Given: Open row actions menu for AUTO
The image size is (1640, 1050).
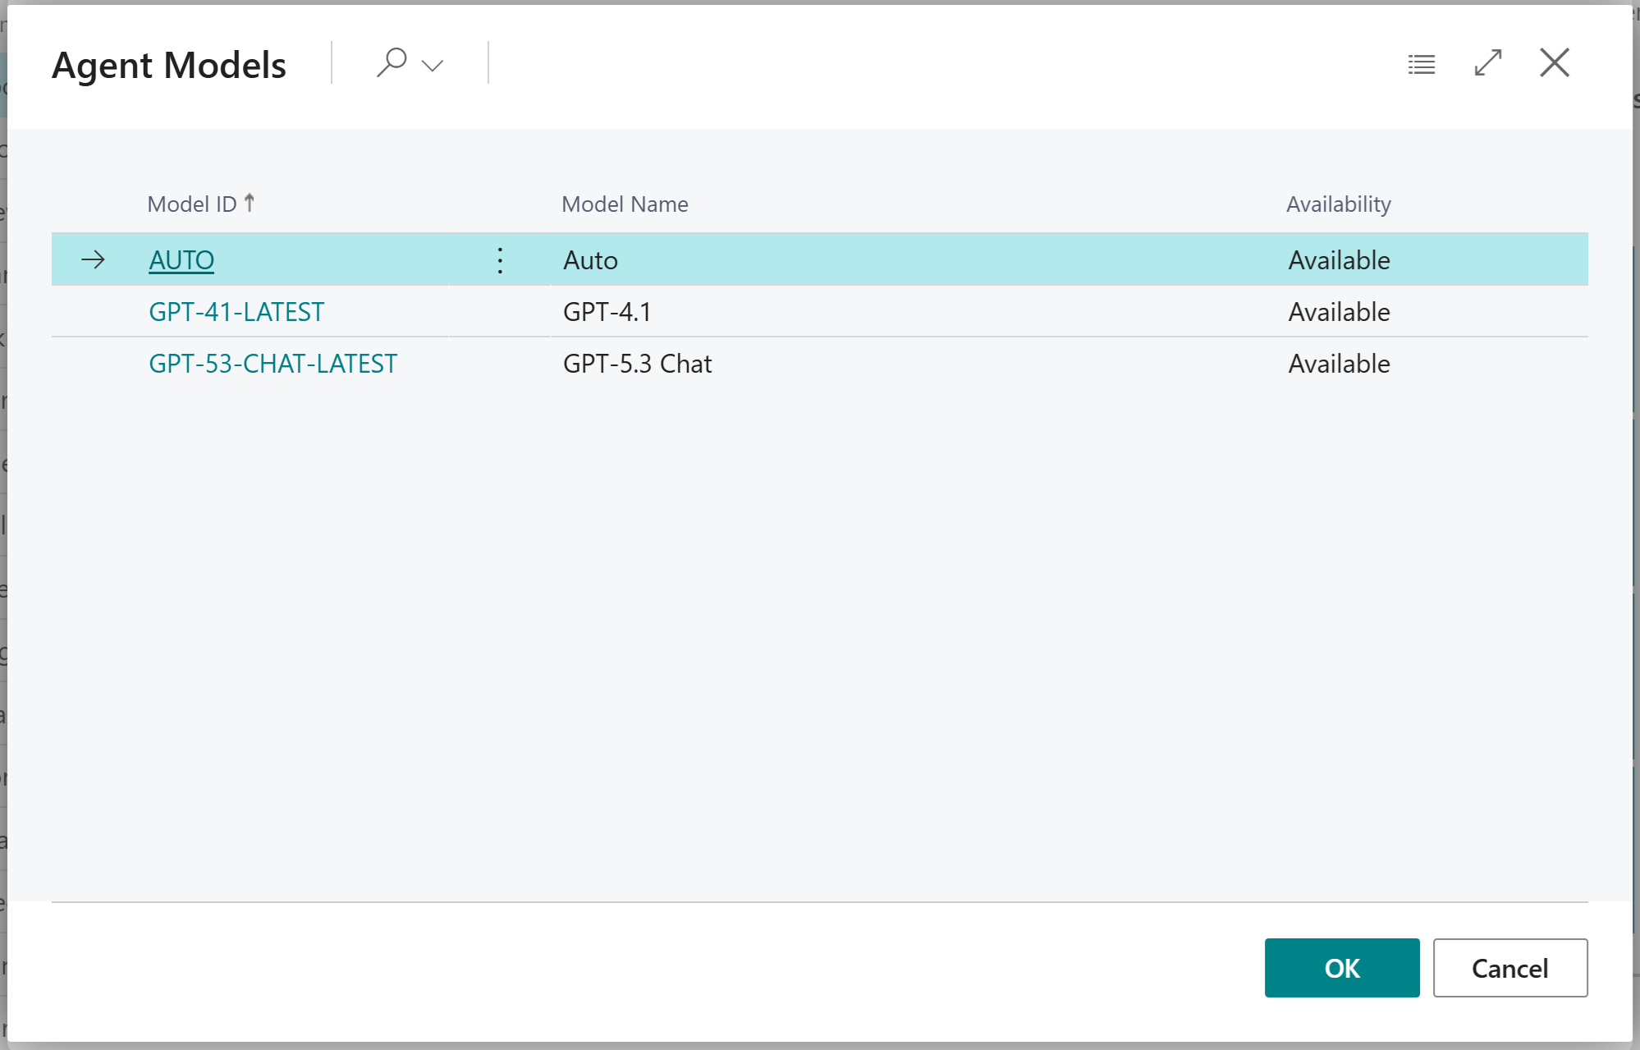Looking at the screenshot, I should tap(500, 260).
